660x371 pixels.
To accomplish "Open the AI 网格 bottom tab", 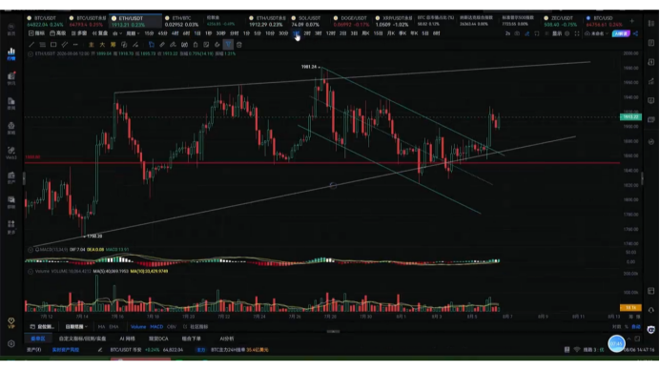I will tap(127, 339).
